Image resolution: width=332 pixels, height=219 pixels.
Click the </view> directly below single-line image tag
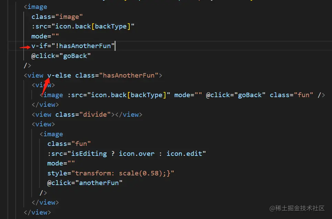pyautogui.click(x=45, y=105)
